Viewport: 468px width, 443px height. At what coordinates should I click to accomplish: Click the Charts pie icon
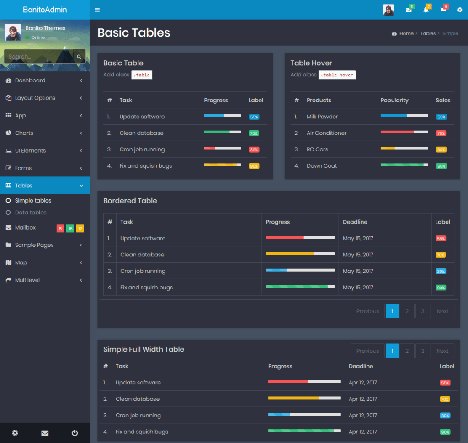[9, 133]
